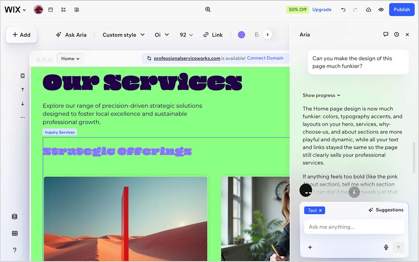Click the Add button
419x262 pixels.
coord(21,34)
